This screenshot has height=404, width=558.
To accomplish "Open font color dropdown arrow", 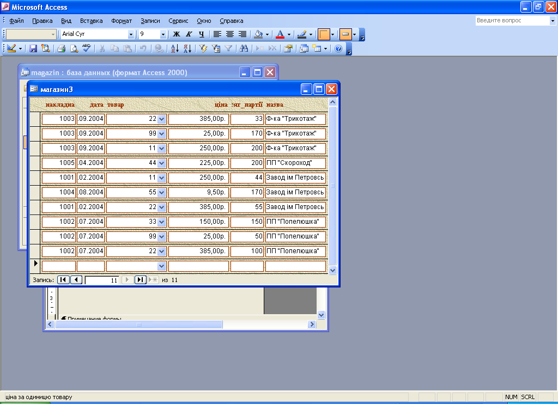I will [x=289, y=34].
